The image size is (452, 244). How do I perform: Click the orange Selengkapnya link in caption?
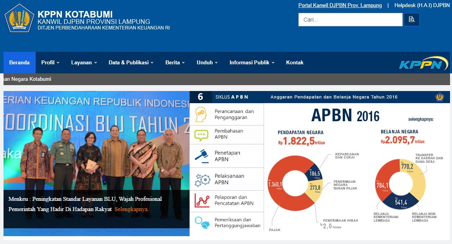point(132,209)
